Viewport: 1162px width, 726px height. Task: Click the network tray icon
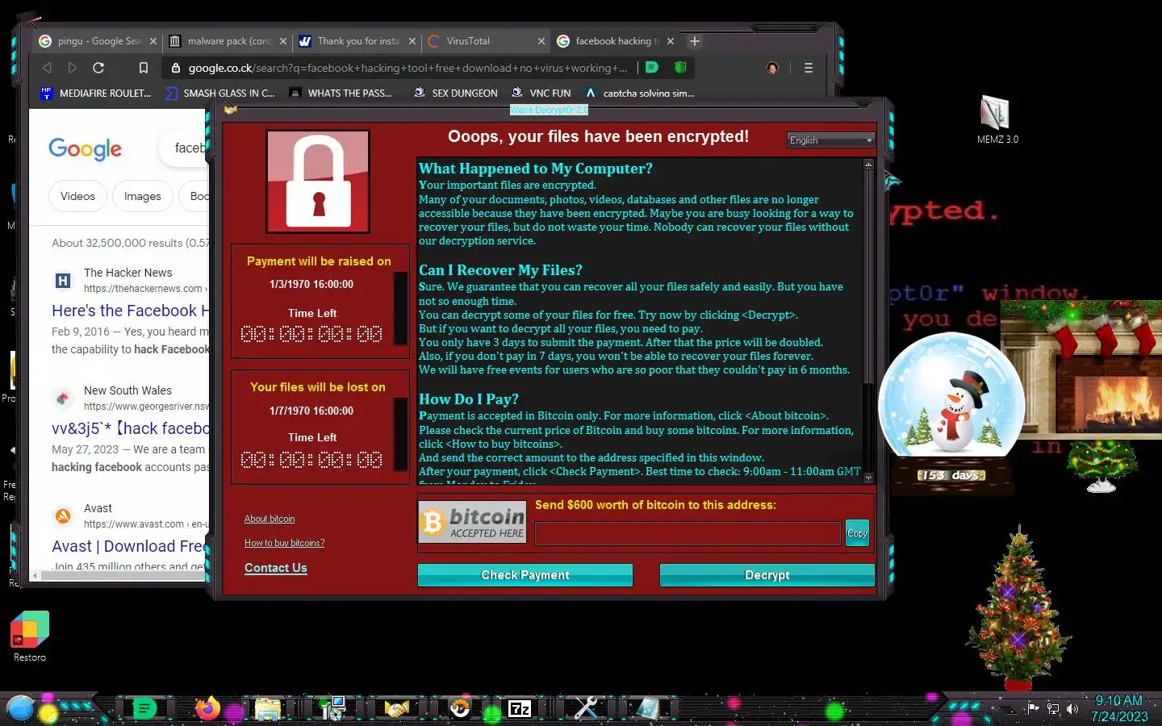coord(1053,709)
